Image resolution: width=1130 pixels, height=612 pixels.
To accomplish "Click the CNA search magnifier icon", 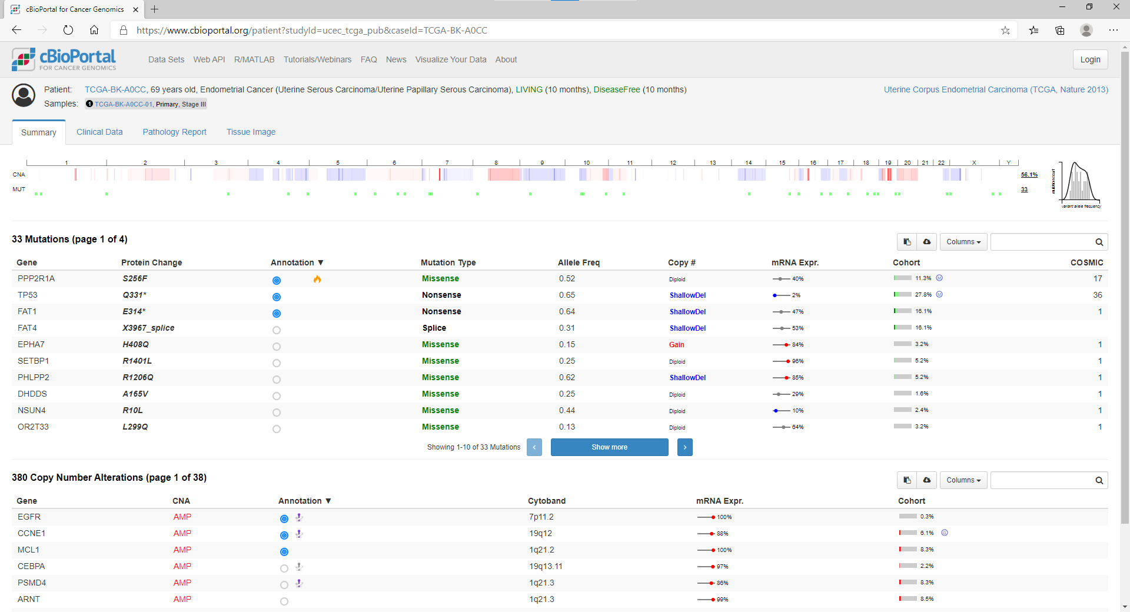I will pyautogui.click(x=1099, y=480).
